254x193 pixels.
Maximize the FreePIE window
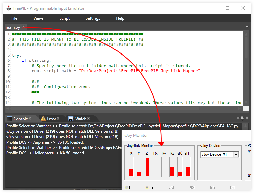[x=227, y=8]
